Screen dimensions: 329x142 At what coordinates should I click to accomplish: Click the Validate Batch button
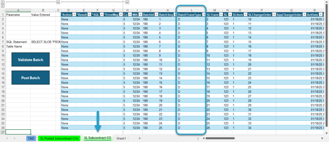tap(31, 60)
